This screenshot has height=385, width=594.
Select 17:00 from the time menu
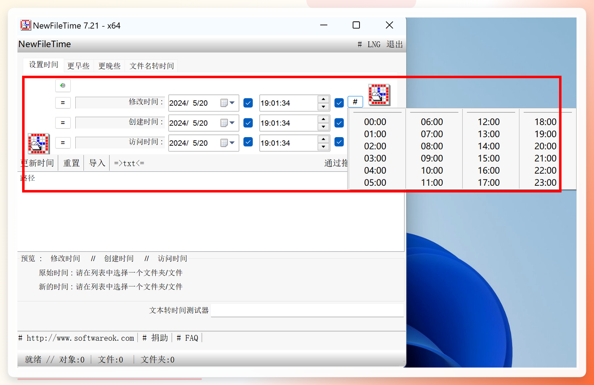pyautogui.click(x=488, y=183)
